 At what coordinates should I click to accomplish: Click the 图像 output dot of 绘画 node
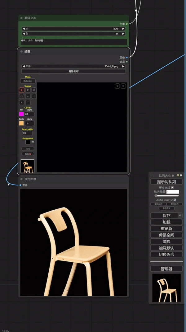tap(127, 57)
